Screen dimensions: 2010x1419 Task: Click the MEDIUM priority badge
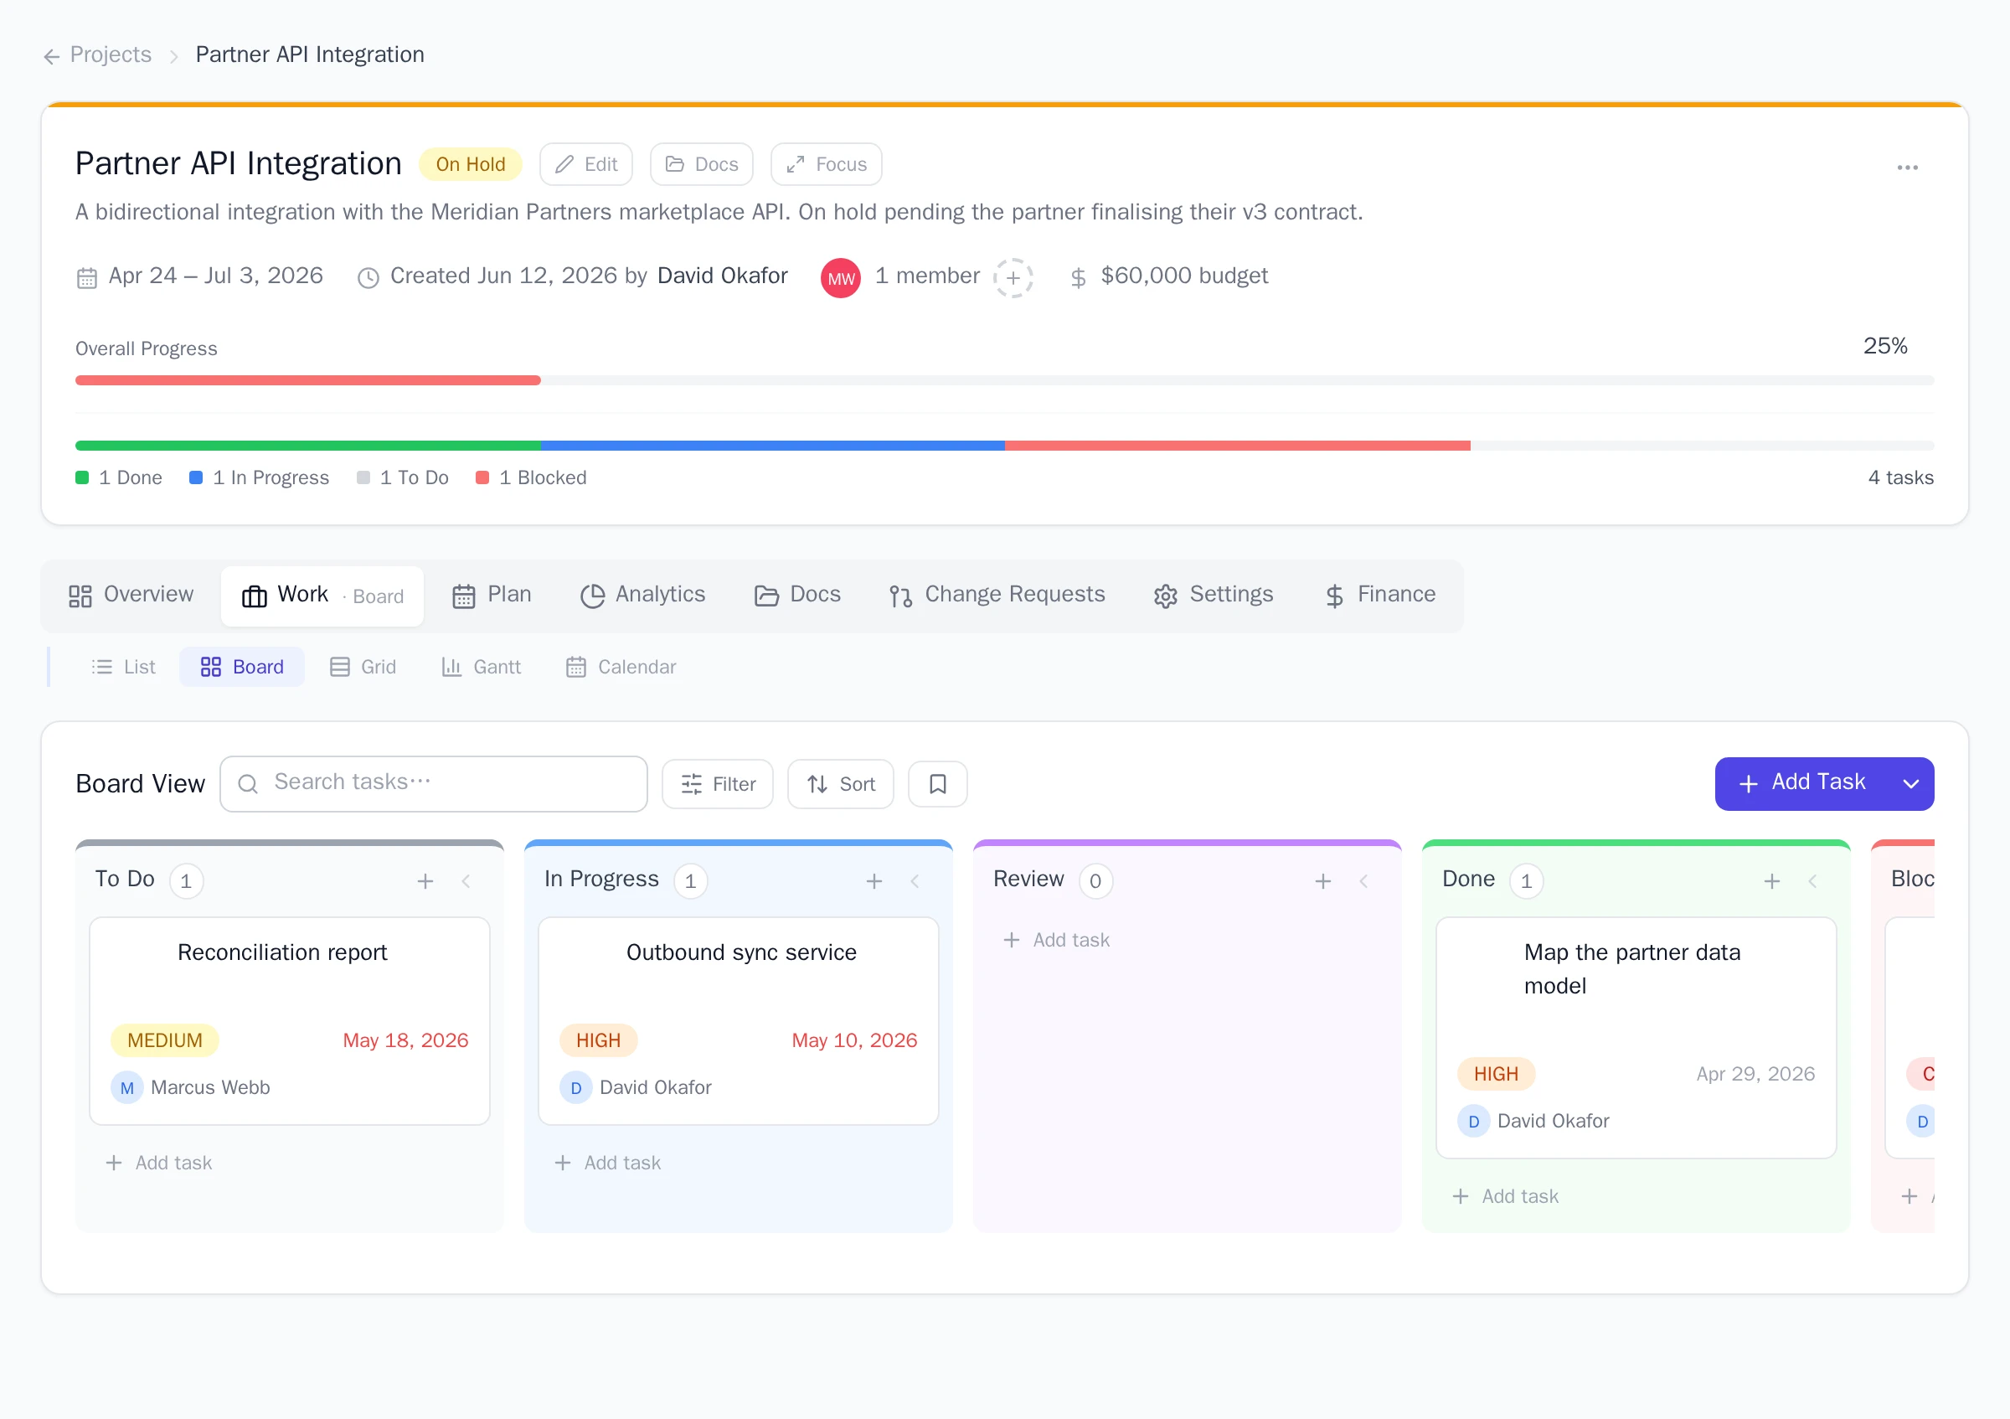click(165, 1040)
